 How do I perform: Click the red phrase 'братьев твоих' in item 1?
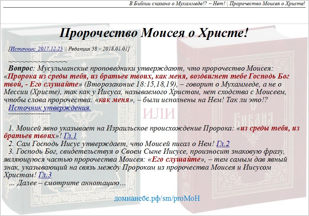[29, 136]
